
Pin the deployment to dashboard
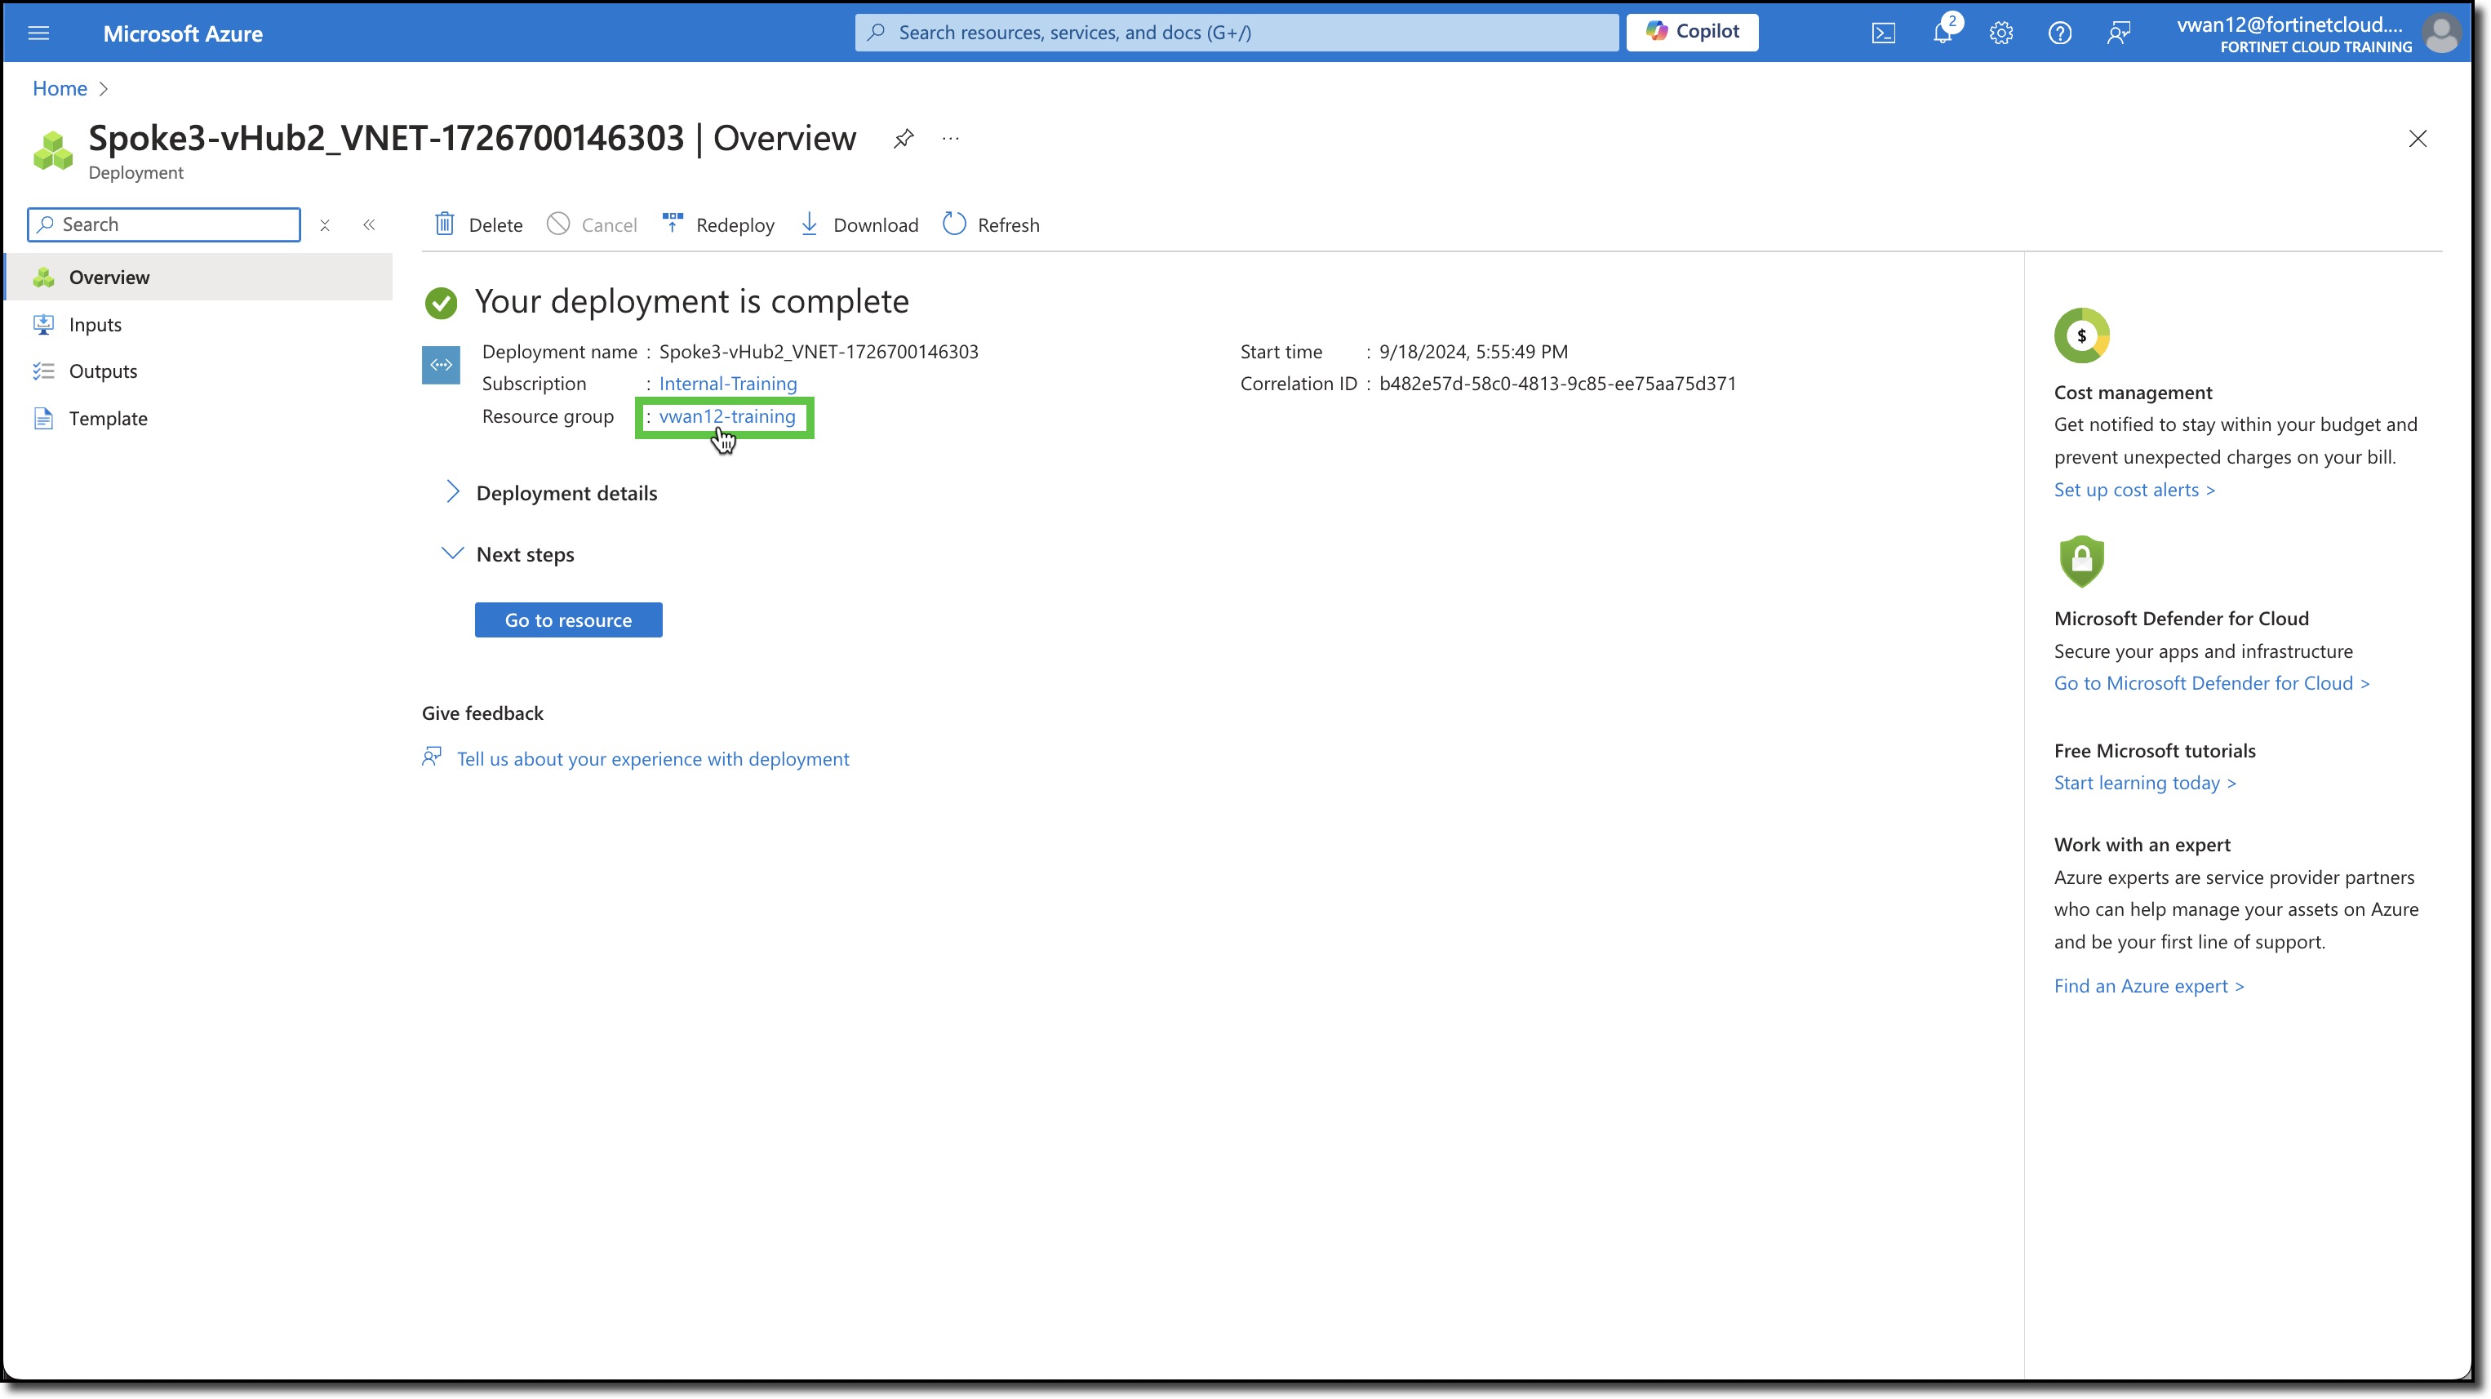[904, 138]
